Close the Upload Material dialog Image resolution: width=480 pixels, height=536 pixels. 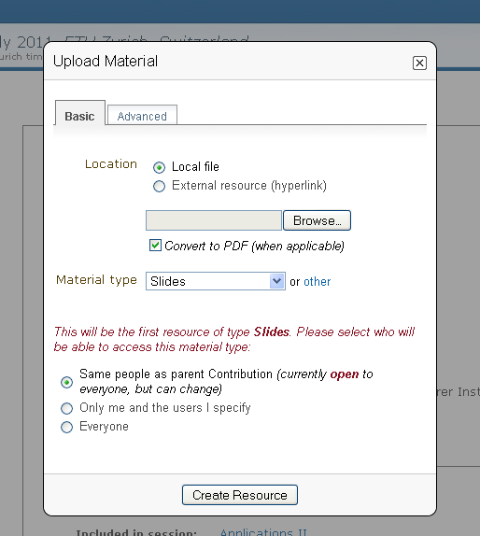pos(419,63)
